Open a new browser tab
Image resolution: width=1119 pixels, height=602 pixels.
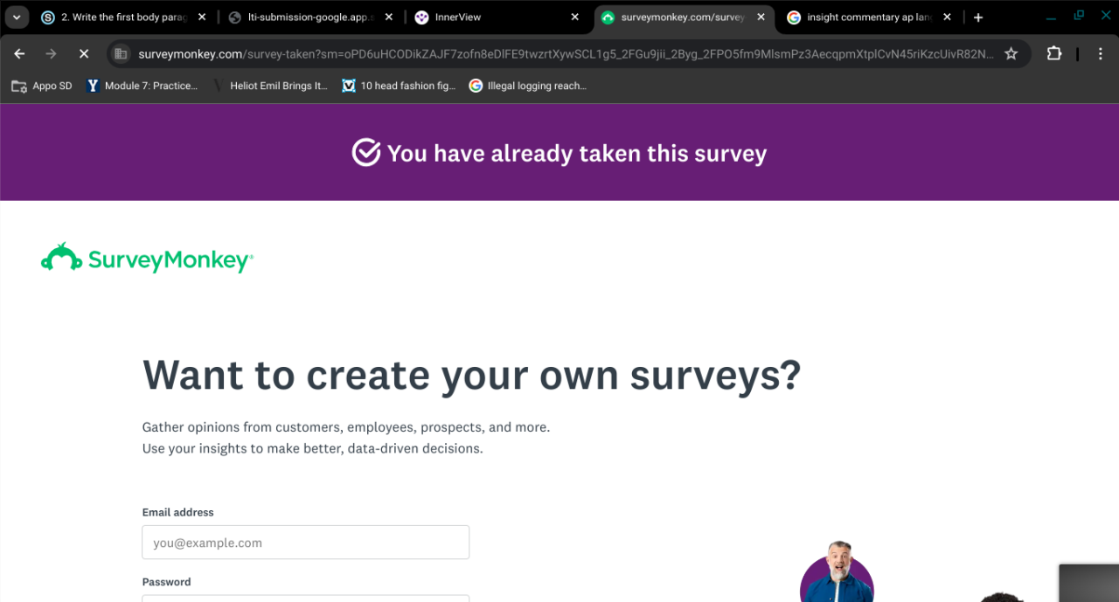pyautogui.click(x=978, y=17)
